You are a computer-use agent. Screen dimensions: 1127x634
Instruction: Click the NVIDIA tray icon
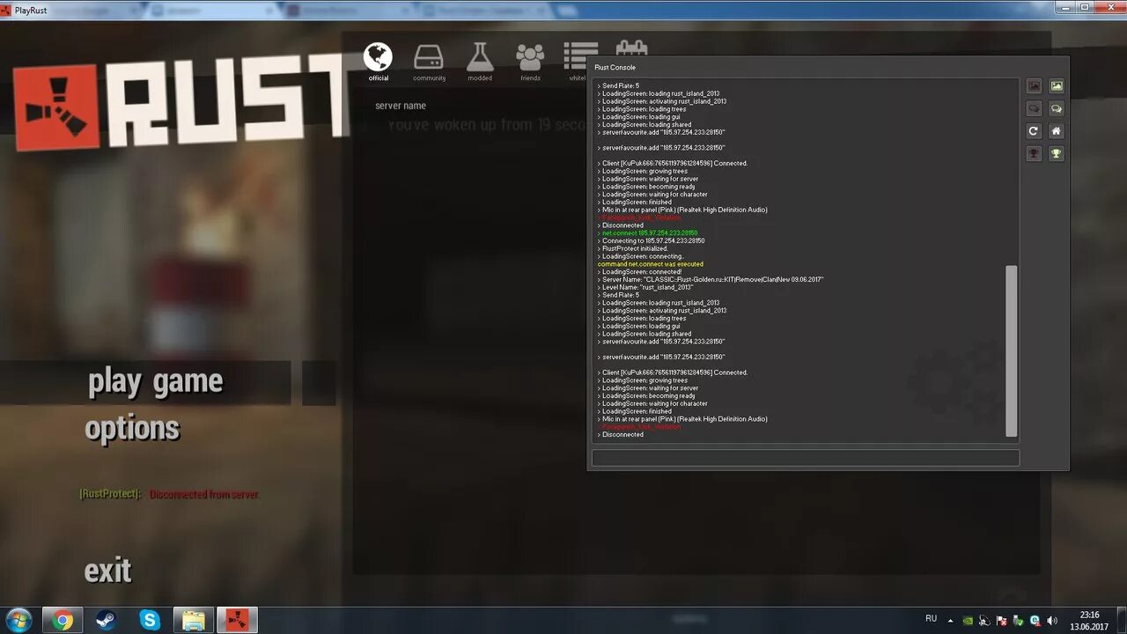[968, 621]
